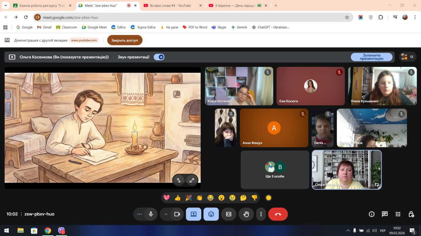Turn off the camera
Image resolution: width=421 pixels, height=236 pixels.
pyautogui.click(x=177, y=214)
